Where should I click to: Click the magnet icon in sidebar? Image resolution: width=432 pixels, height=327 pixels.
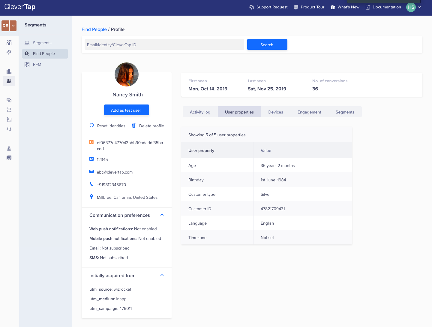(9, 52)
